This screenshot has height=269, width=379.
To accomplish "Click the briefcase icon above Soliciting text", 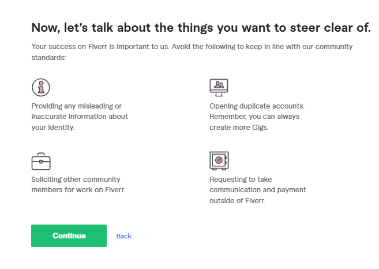I will click(x=41, y=161).
